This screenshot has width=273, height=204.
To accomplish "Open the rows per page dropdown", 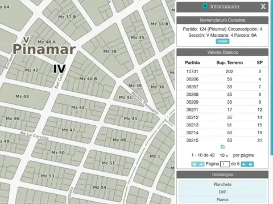I will point(224,155).
